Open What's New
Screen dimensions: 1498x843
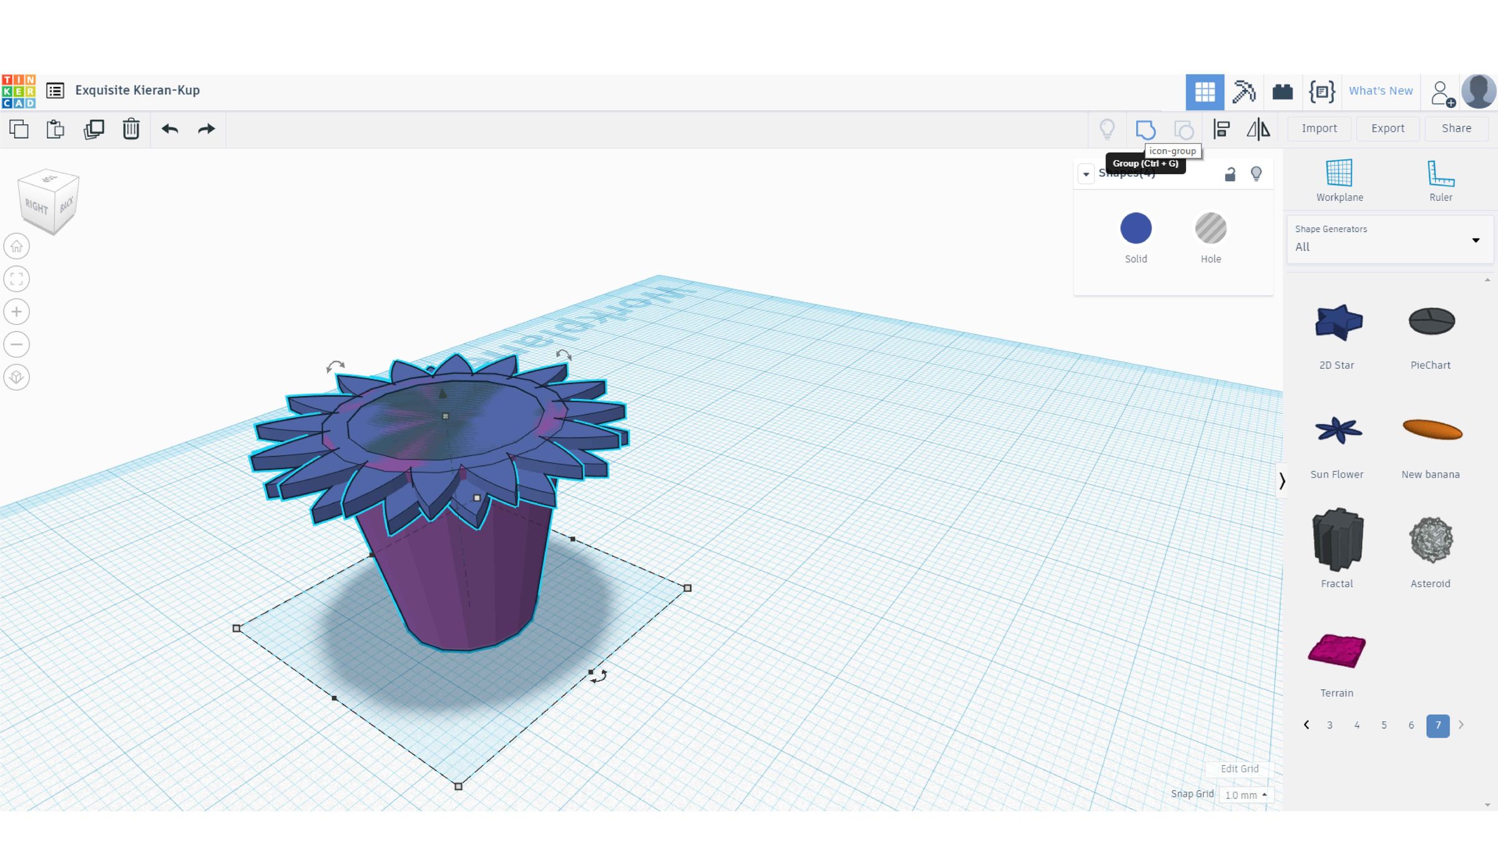coord(1381,91)
